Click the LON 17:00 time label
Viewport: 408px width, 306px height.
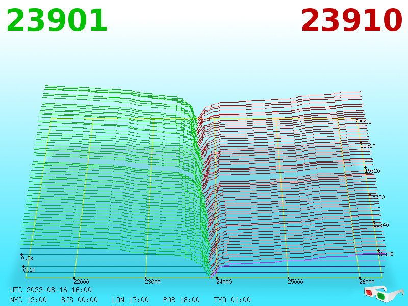pos(131,300)
